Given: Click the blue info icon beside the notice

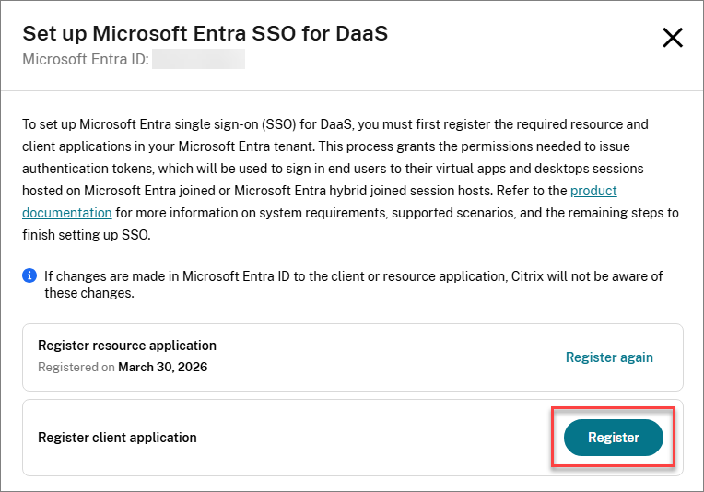Looking at the screenshot, I should coord(29,275).
